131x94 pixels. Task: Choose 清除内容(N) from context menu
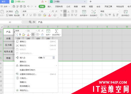pos(36,66)
